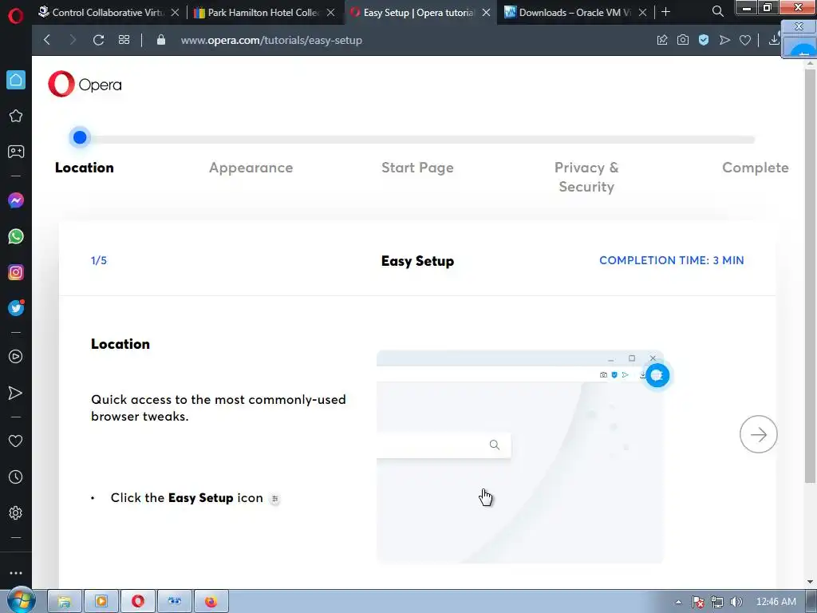Click the page vertical scrollbar
817x613 pixels.
810,276
